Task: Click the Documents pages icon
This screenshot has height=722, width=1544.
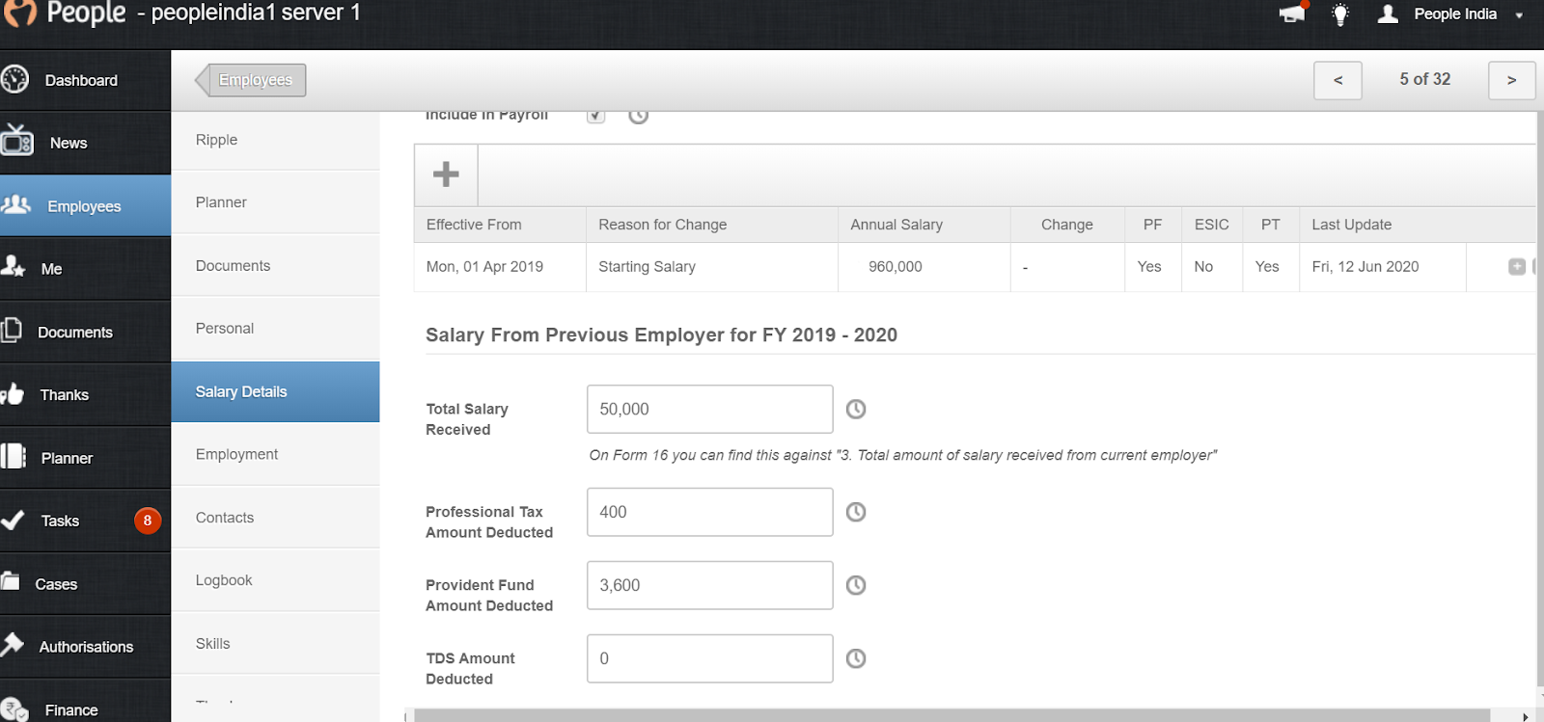Action: [11, 330]
